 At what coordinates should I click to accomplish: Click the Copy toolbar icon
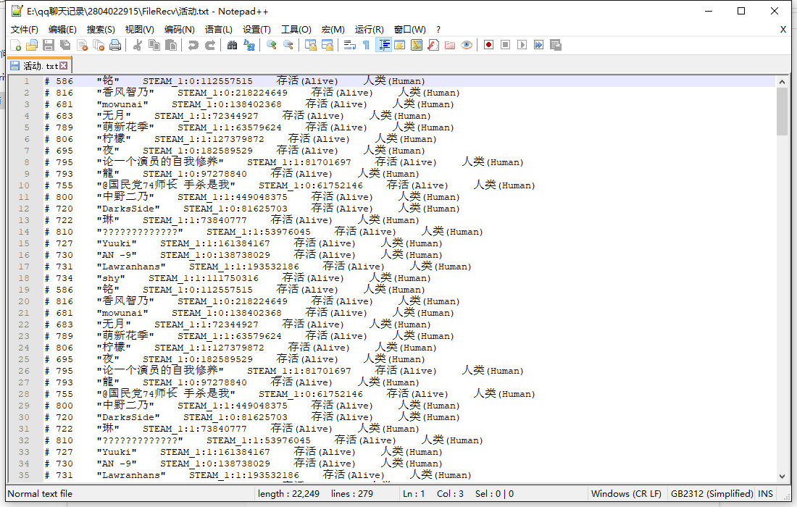[154, 45]
